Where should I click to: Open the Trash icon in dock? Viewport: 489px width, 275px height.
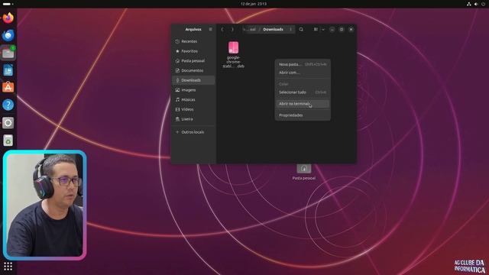[8, 141]
